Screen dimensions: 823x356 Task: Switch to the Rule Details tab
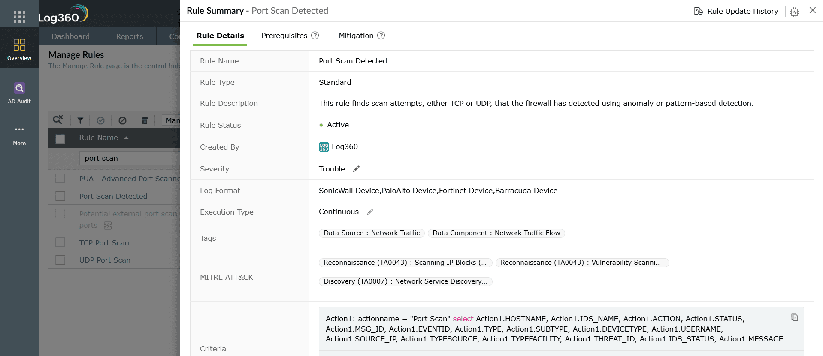[220, 36]
